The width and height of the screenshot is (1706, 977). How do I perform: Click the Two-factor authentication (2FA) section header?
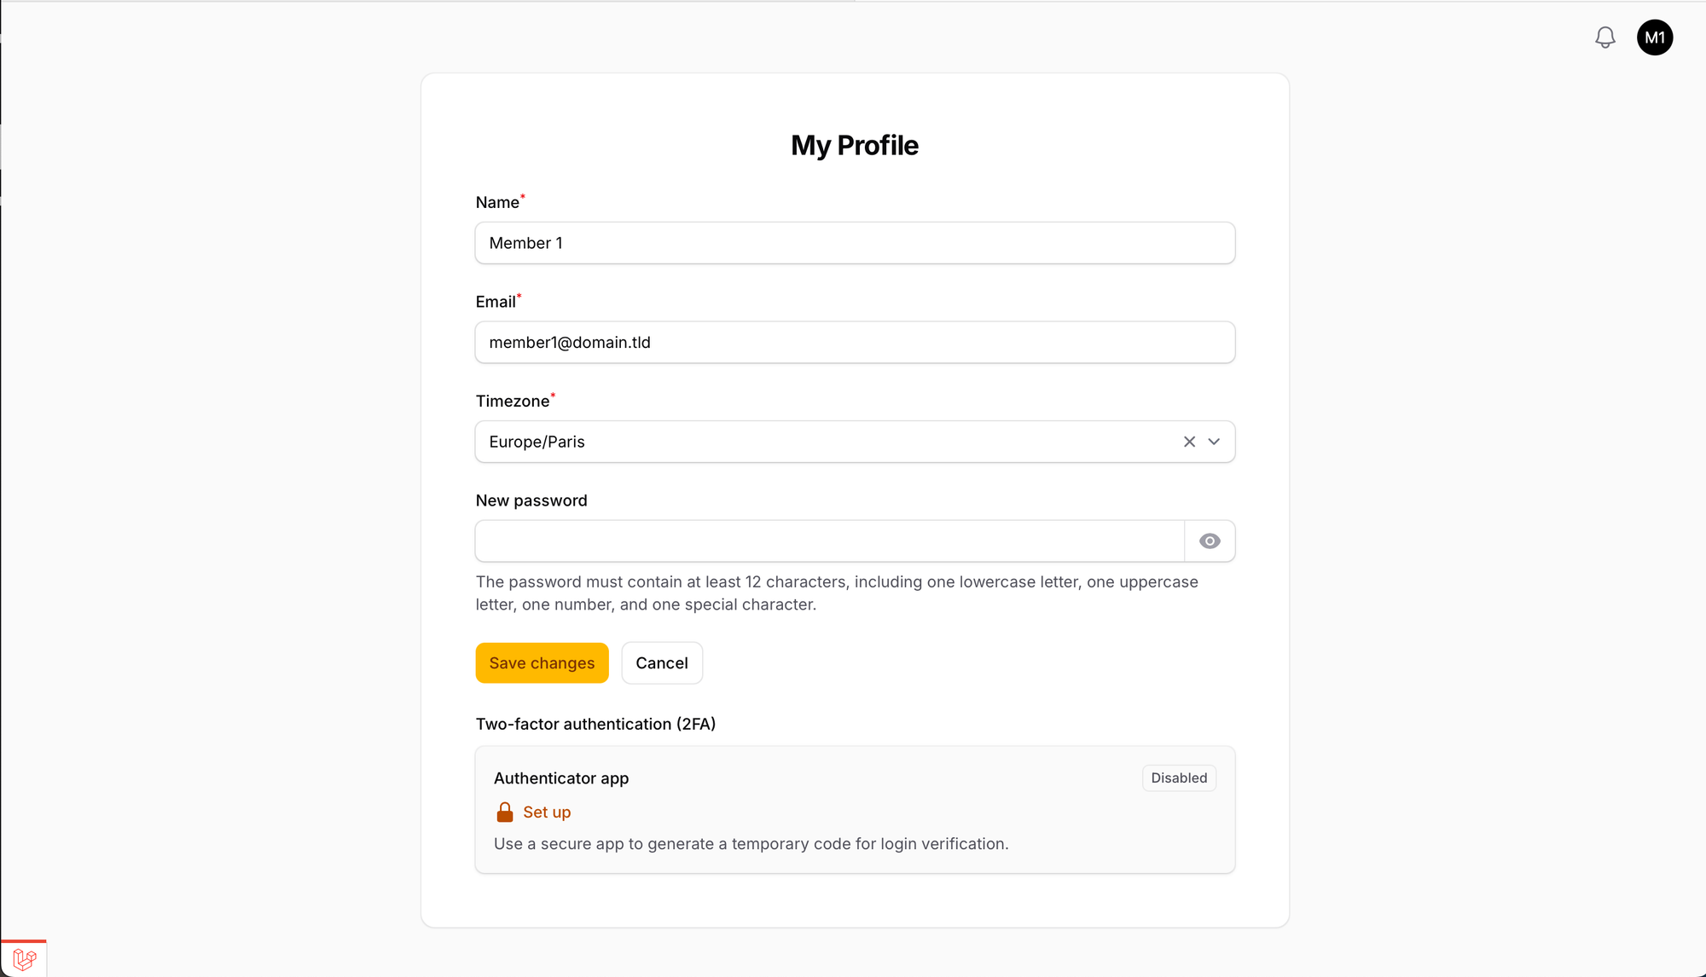tap(595, 724)
